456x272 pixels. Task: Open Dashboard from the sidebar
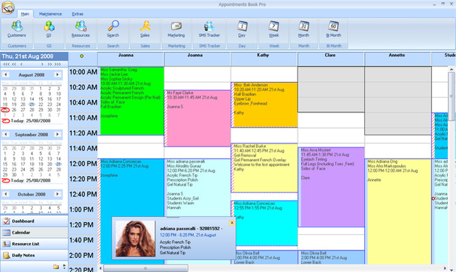click(34, 221)
